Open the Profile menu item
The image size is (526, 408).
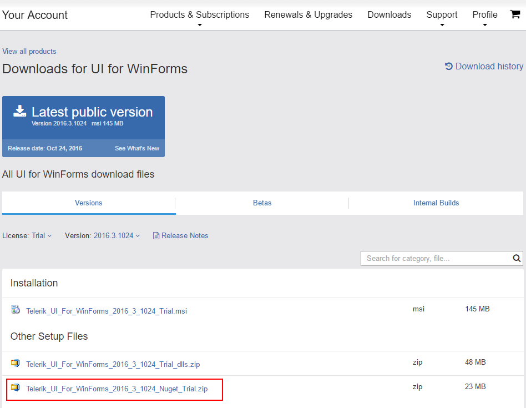(x=485, y=15)
